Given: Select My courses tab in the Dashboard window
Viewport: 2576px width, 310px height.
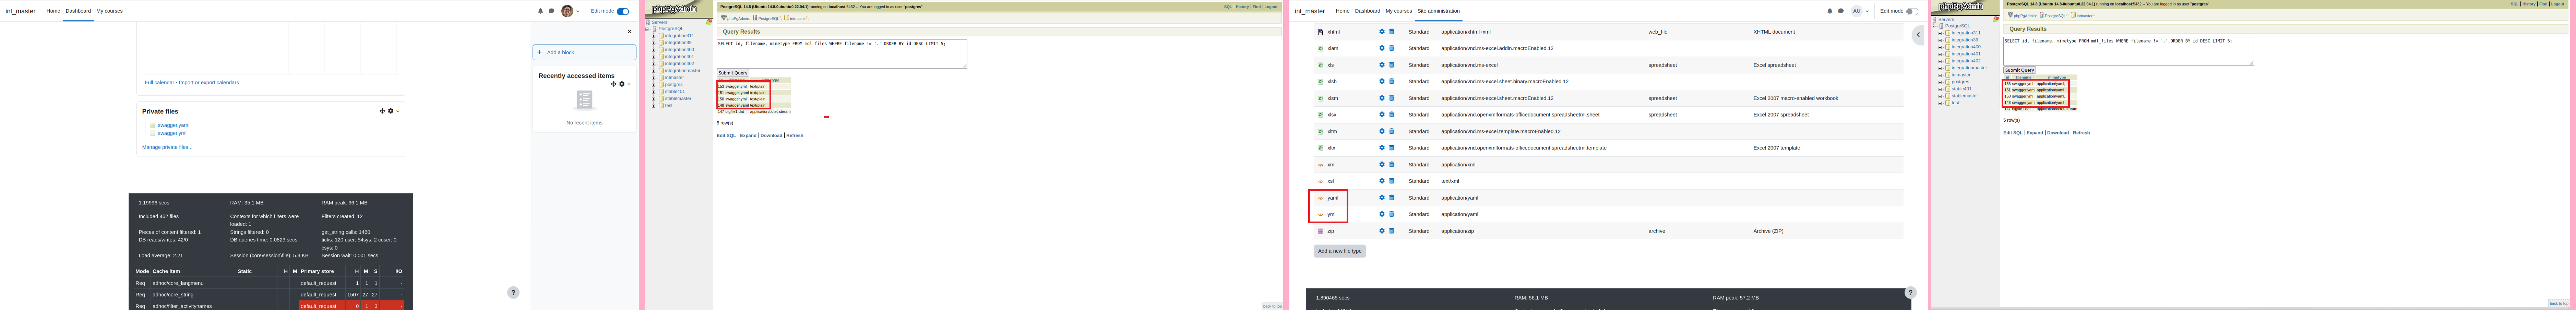Looking at the screenshot, I should click(109, 11).
